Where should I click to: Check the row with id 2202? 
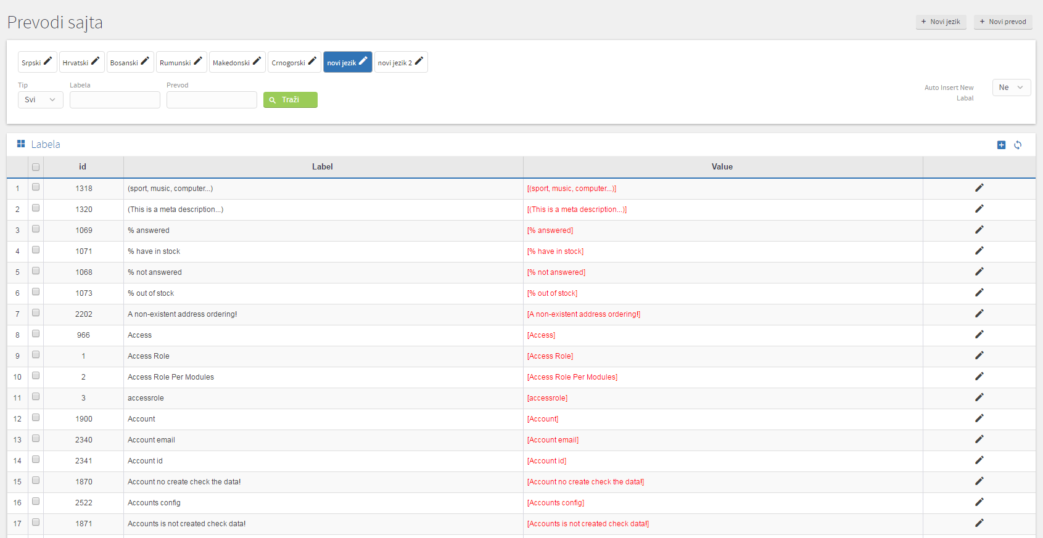click(36, 313)
